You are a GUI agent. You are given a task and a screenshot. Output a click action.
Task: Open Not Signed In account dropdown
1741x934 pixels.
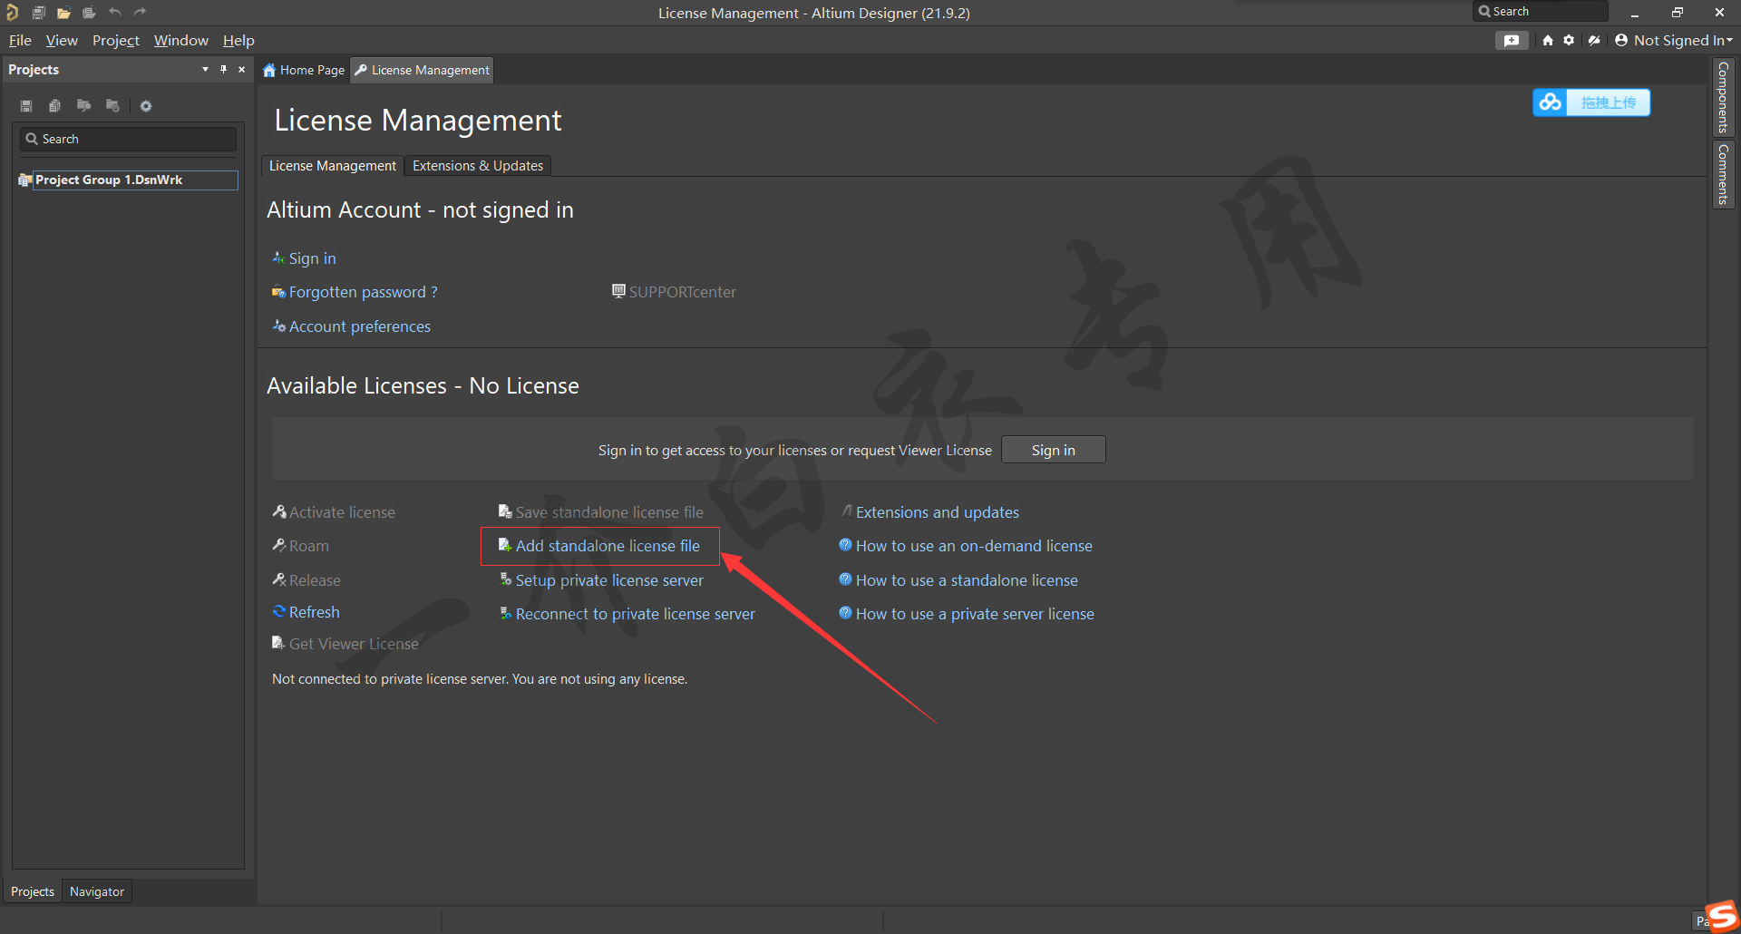coord(1683,40)
